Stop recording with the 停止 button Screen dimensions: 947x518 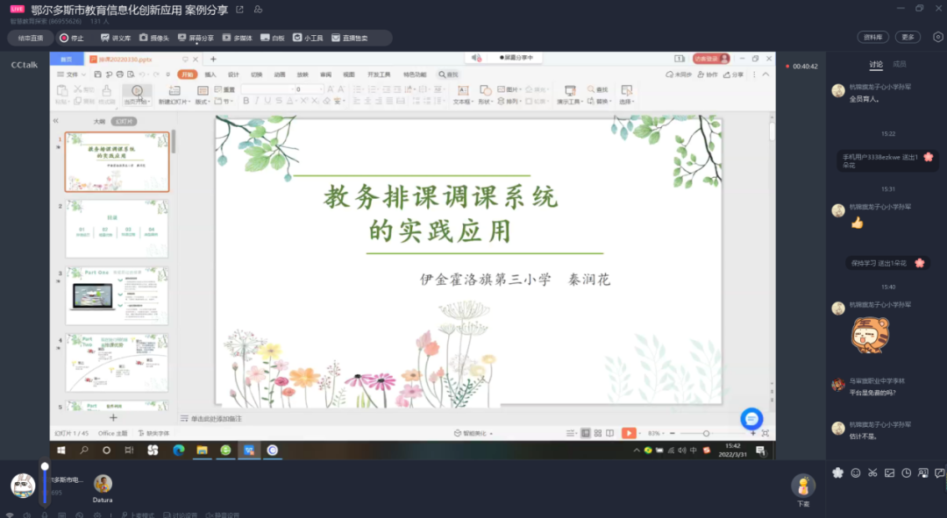pyautogui.click(x=72, y=38)
